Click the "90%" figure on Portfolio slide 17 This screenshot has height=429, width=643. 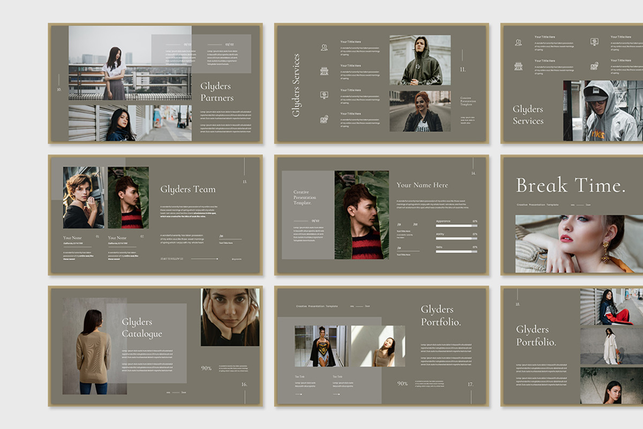(402, 383)
